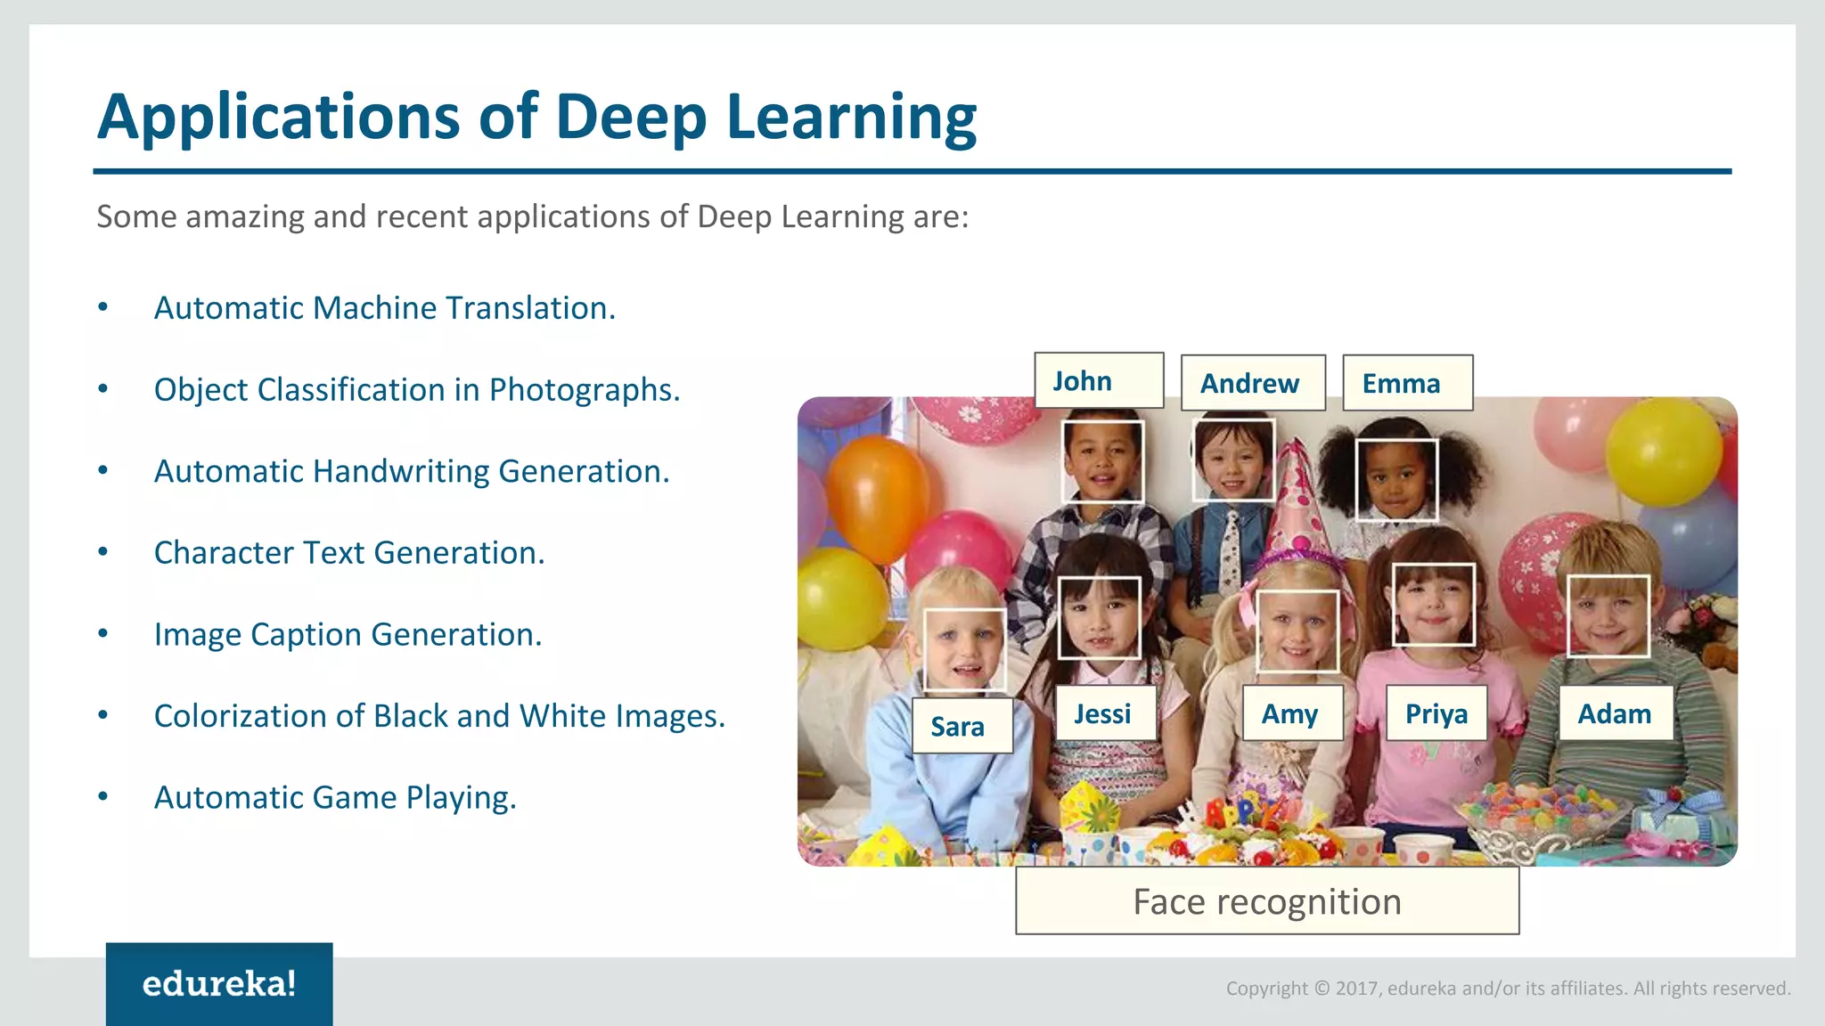The width and height of the screenshot is (1825, 1026).
Task: Click the 'Emma' name label
Action: pyautogui.click(x=1407, y=383)
